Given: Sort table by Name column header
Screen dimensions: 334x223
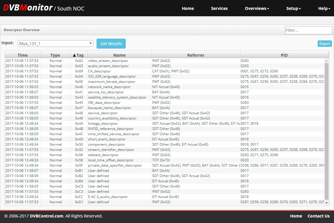Looking at the screenshot, I should (x=119, y=55).
